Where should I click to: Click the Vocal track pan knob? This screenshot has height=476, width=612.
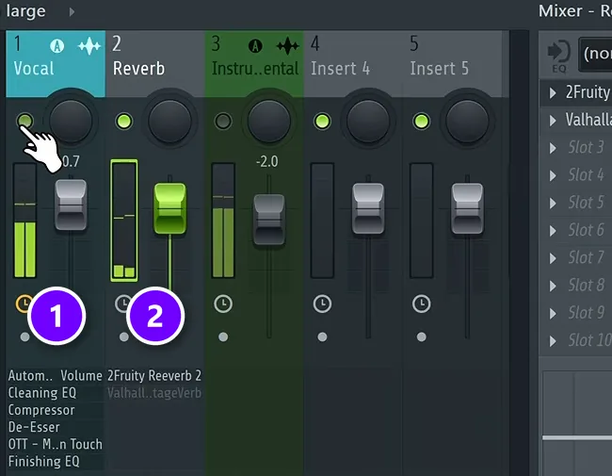click(71, 121)
